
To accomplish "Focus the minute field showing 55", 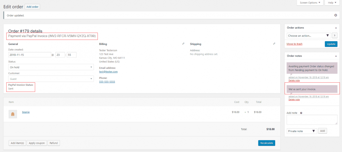I will click(x=72, y=55).
